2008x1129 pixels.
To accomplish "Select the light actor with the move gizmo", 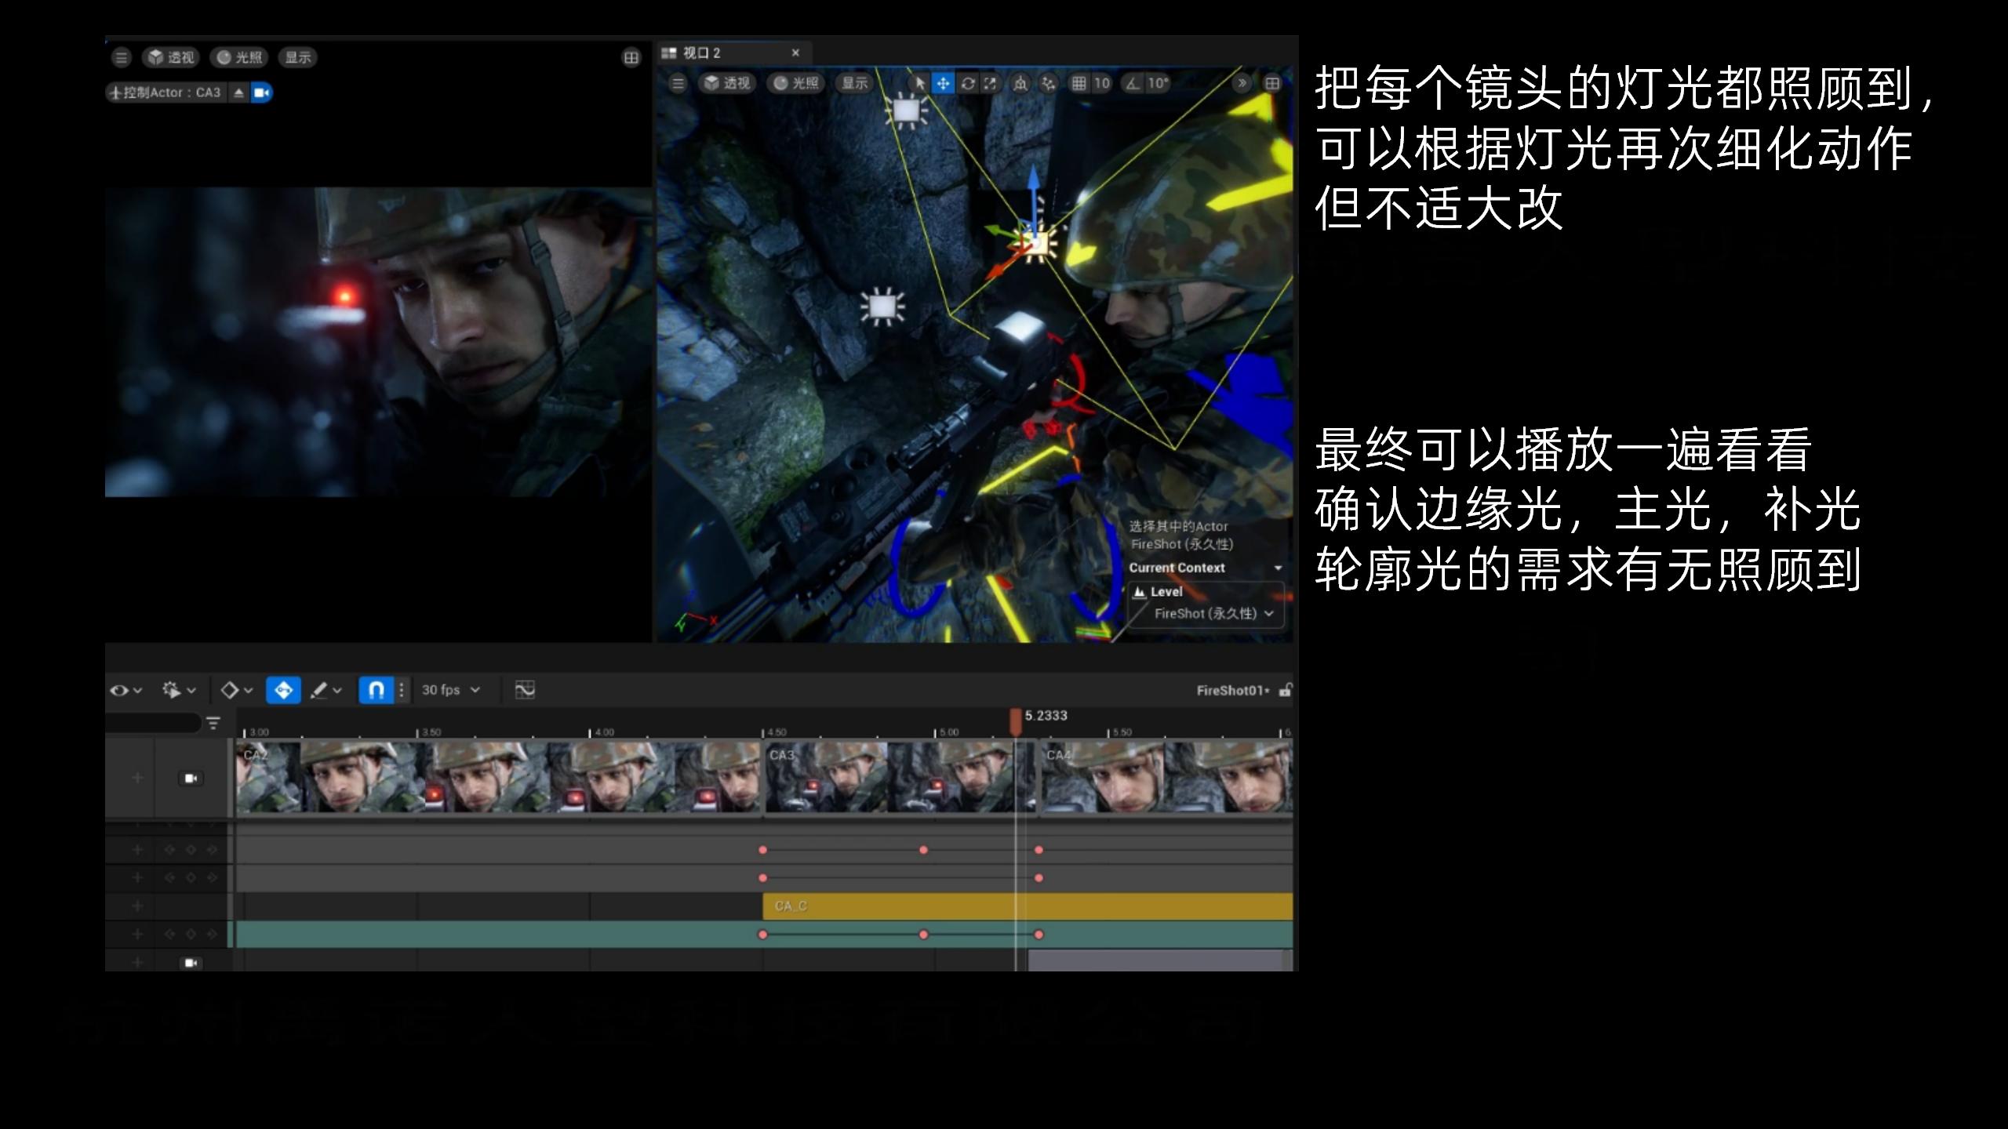I will coord(1035,244).
